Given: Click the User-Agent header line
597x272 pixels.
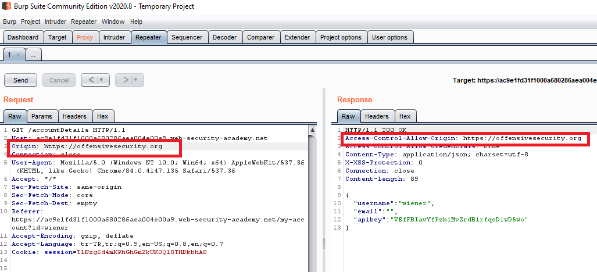Looking at the screenshot, I should click(158, 166).
